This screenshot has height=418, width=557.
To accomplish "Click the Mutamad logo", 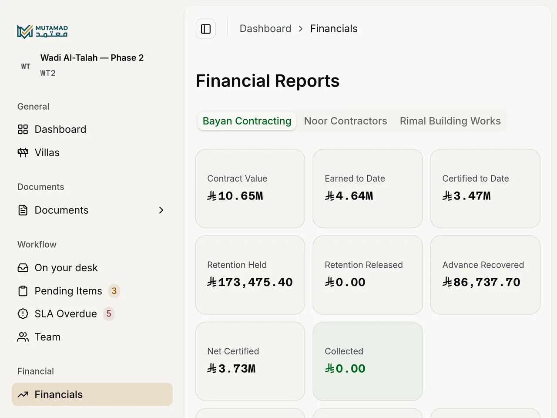I will tap(42, 31).
